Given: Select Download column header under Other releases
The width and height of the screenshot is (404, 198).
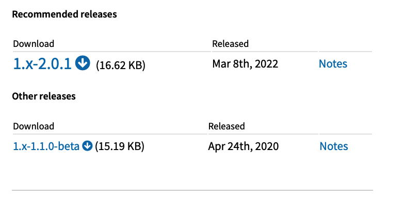Looking at the screenshot, I should [x=34, y=126].
